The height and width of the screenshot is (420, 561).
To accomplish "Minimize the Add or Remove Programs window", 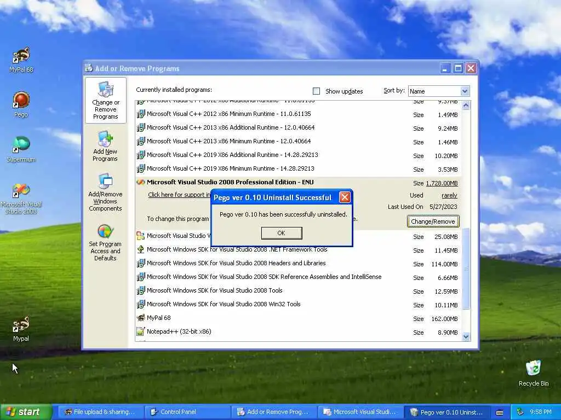I will point(445,68).
